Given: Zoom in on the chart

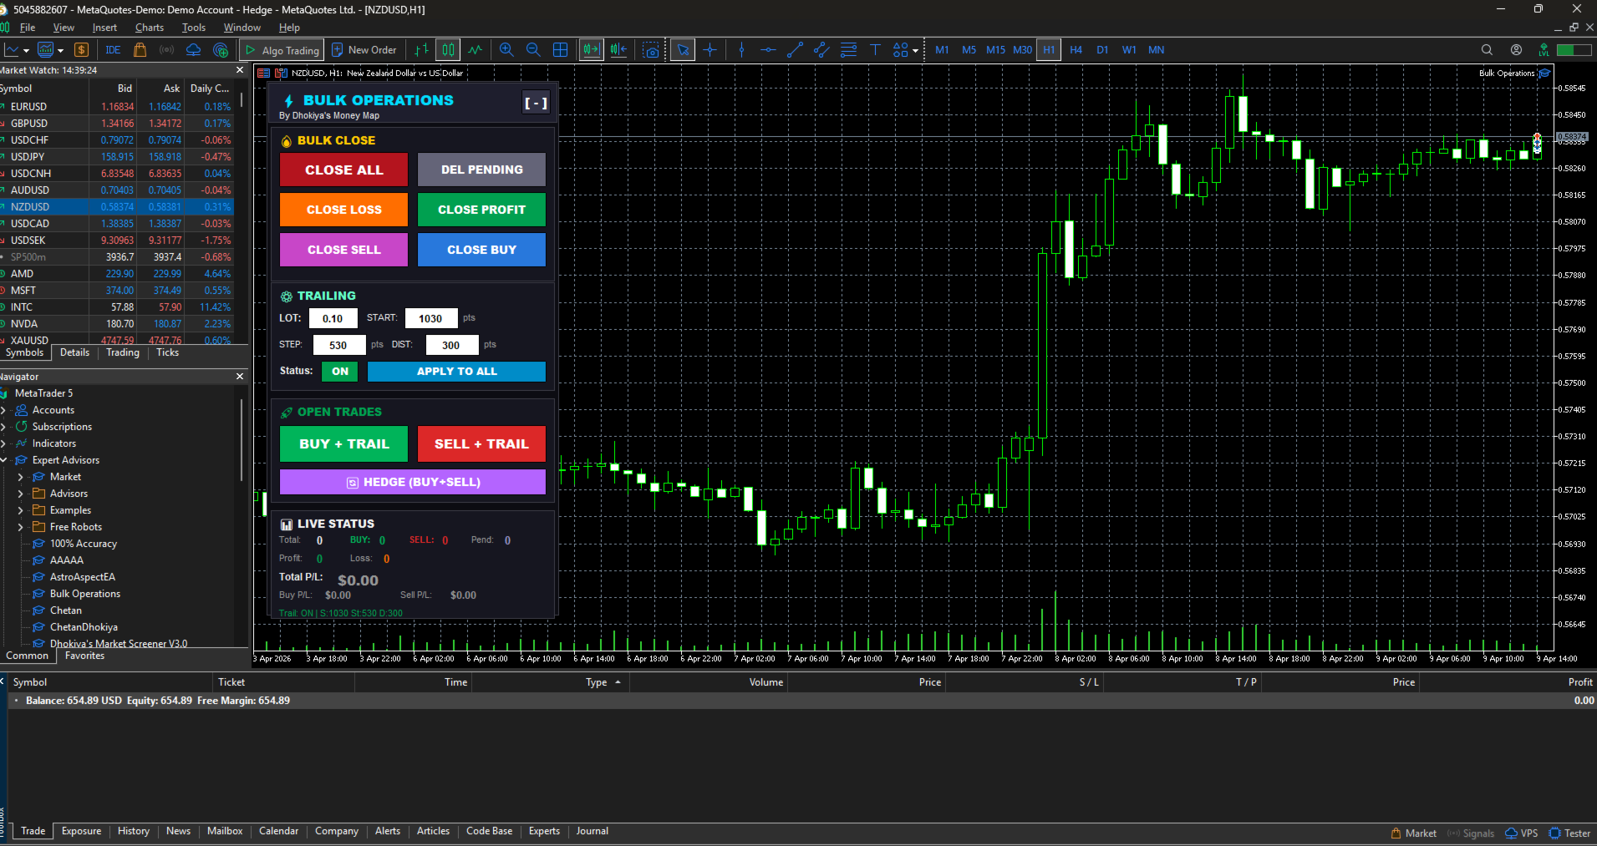Looking at the screenshot, I should 506,50.
